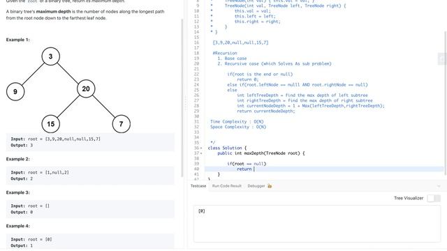Click the 'Example 3:' heading
The height and width of the screenshot is (251, 447).
(17, 192)
